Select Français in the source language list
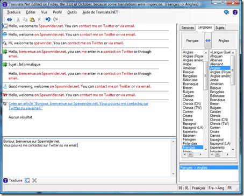The image size is (244, 196). pyautogui.click(x=193, y=148)
